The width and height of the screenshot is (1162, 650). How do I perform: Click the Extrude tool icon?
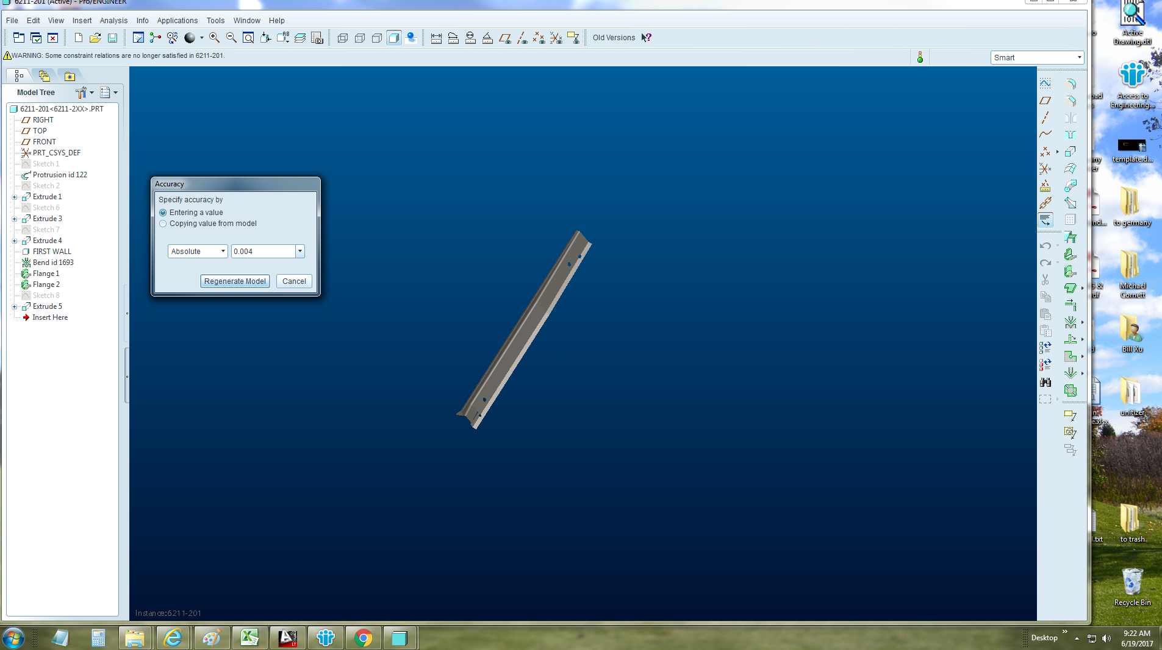click(1071, 151)
